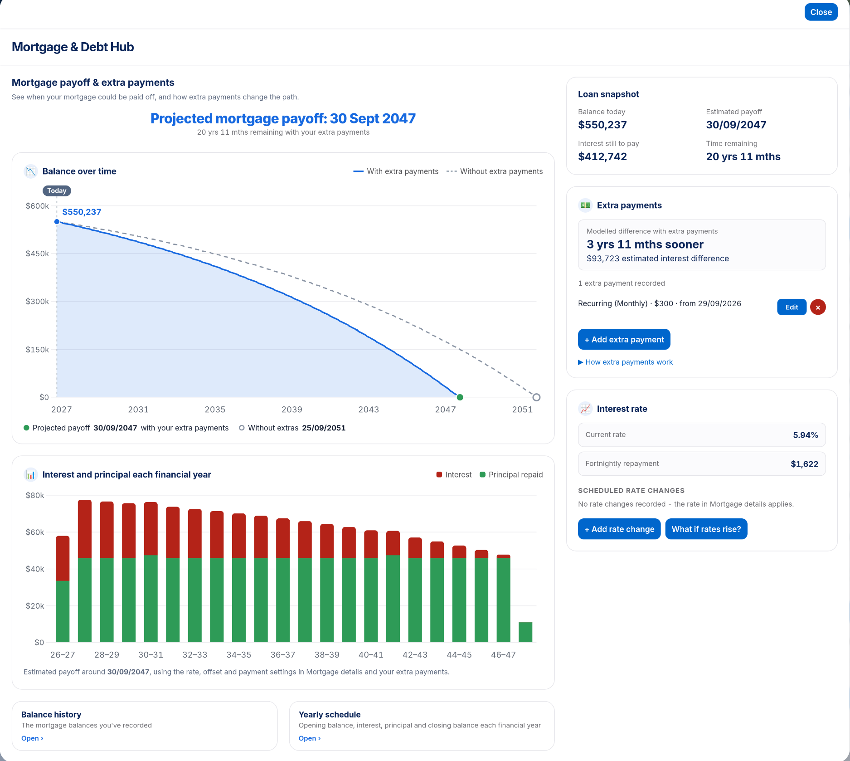Click the 26–27 financial year bar
The image size is (850, 761).
point(63,589)
